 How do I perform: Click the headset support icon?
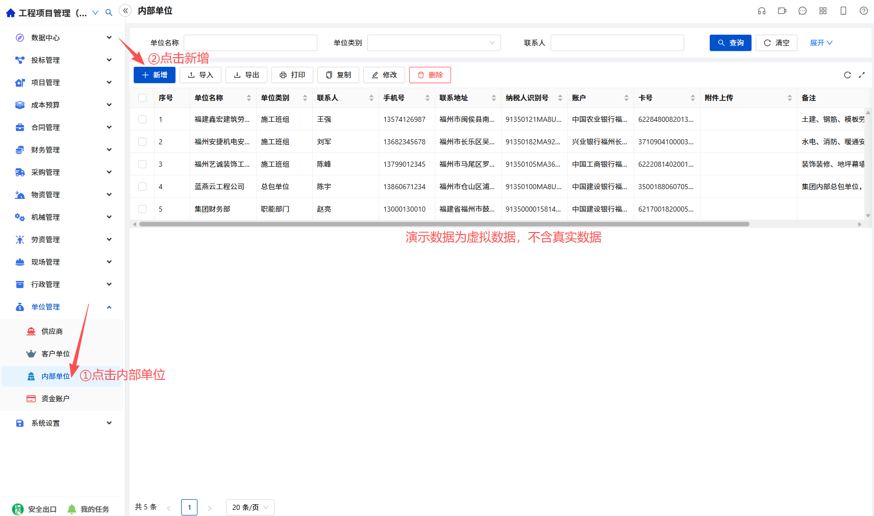point(762,11)
